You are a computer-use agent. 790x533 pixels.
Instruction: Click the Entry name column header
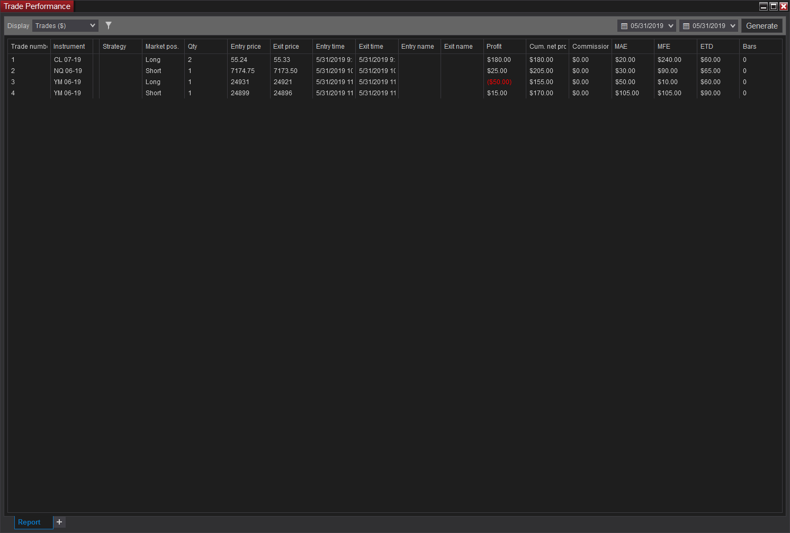click(419, 47)
